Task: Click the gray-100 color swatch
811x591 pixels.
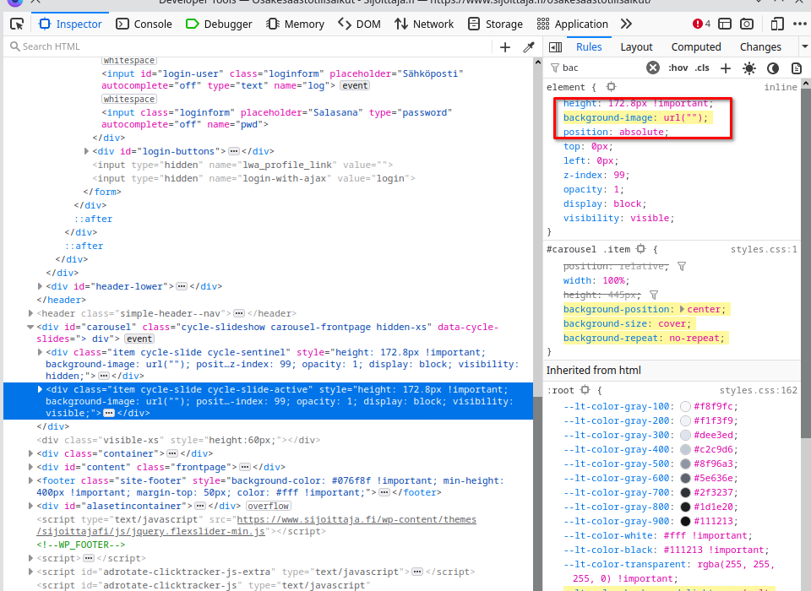Action: pos(685,406)
